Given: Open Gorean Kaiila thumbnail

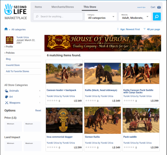Looking at the screenshot, I should (x=103, y=120).
